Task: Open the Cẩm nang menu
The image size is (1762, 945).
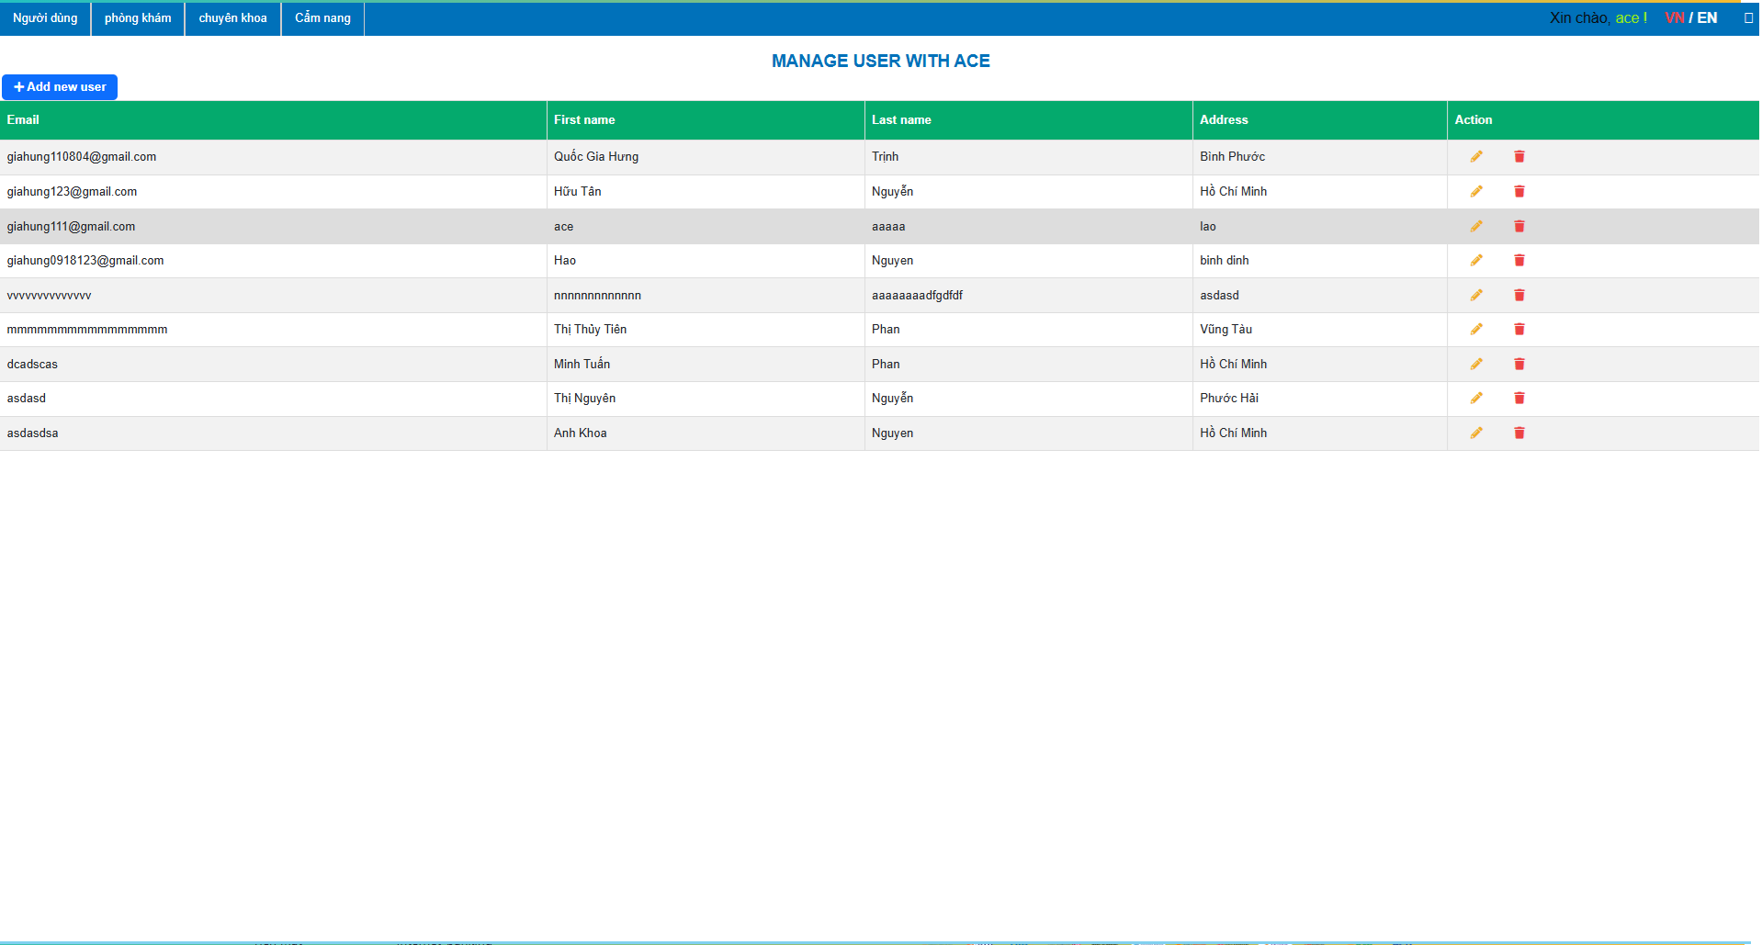Action: [322, 18]
